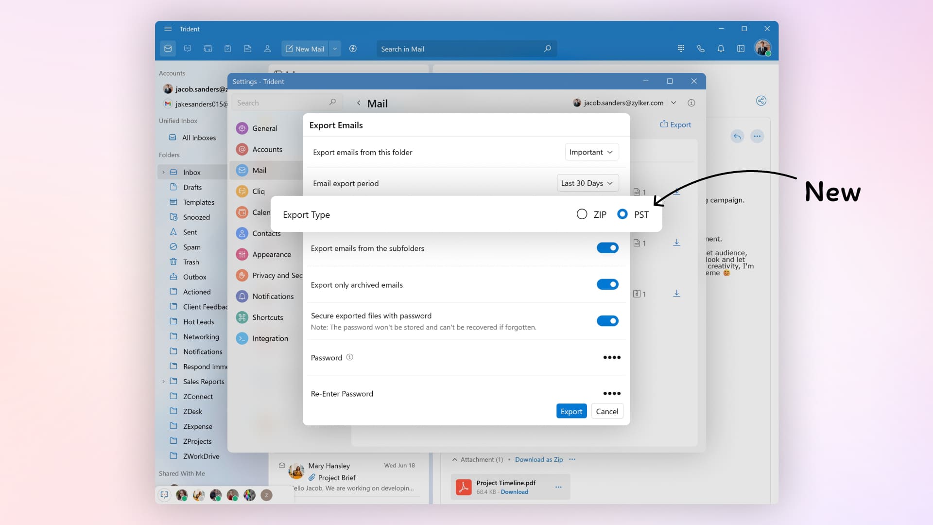This screenshot has height=525, width=933.
Task: Disable export emails from the subfolders
Action: point(607,248)
